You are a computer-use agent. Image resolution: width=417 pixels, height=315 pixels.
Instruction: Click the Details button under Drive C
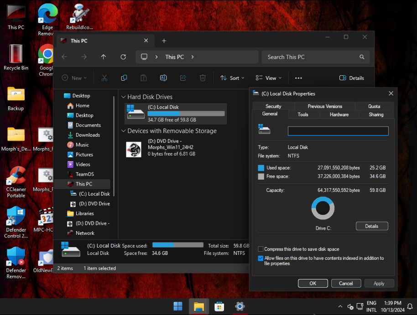tap(372, 226)
